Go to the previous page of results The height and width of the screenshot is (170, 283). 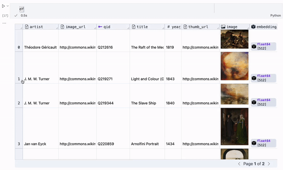(x=239, y=164)
